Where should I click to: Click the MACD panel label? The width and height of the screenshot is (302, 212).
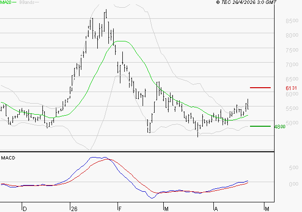8,158
